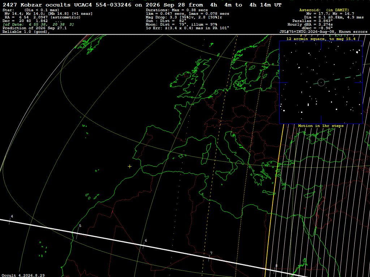Click the 'Motion in 1hr steps' label

point(321,126)
